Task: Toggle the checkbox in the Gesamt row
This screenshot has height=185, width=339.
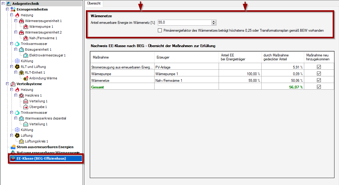Action: pyautogui.click(x=319, y=87)
